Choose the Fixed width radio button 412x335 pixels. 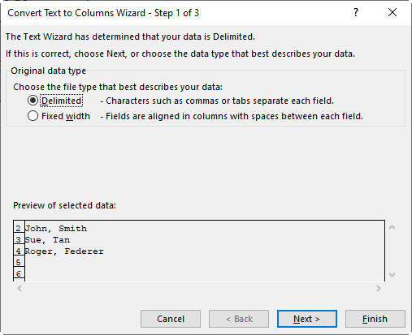click(x=33, y=116)
